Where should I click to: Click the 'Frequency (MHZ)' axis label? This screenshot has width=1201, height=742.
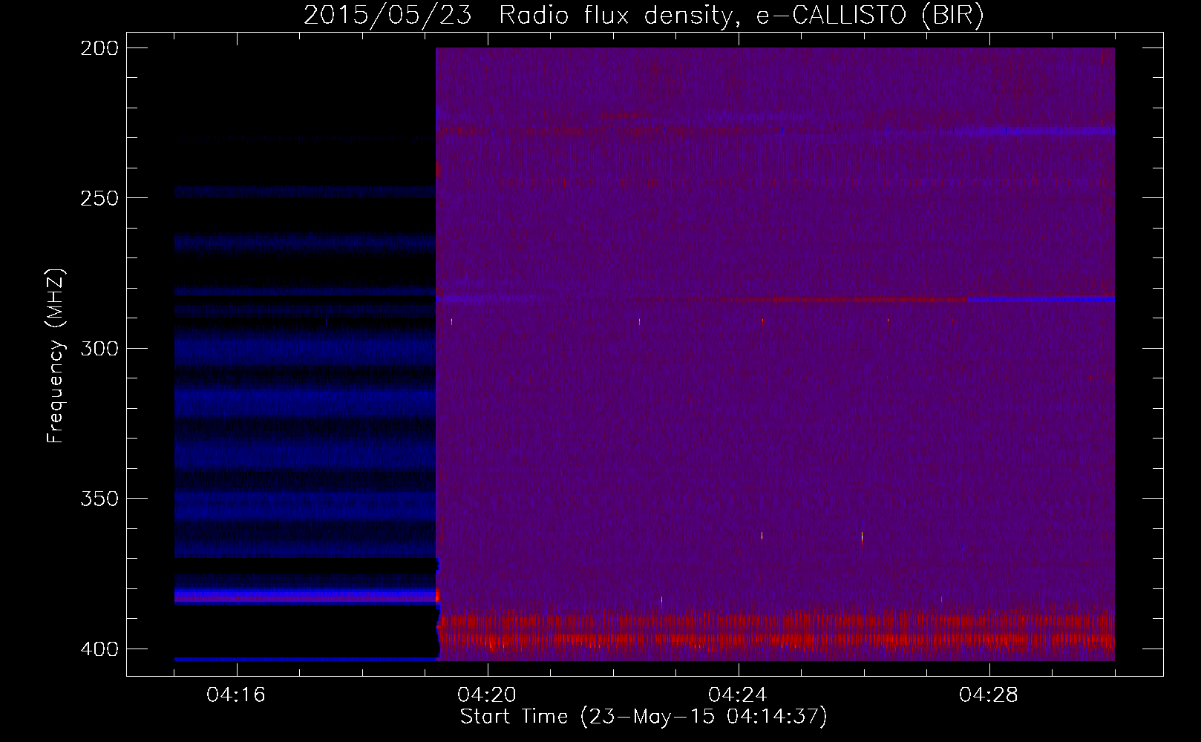56,355
